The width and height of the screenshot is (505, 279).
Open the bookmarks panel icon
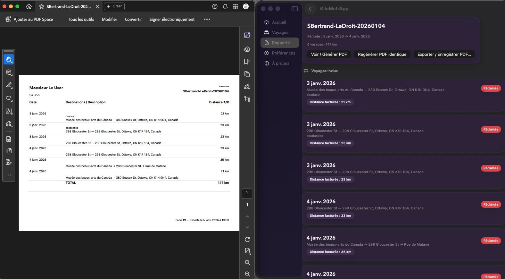[247, 62]
